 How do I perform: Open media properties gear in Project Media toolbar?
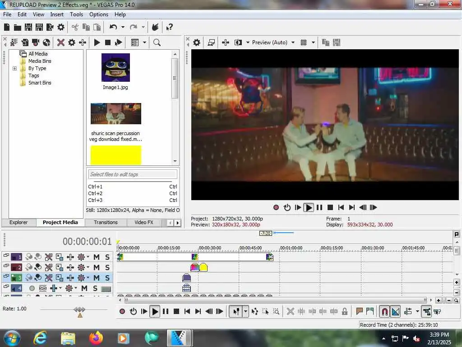click(72, 42)
